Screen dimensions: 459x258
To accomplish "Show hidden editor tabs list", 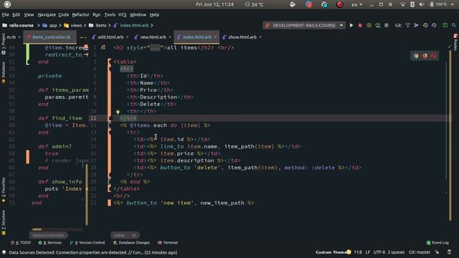I will (x=83, y=37).
